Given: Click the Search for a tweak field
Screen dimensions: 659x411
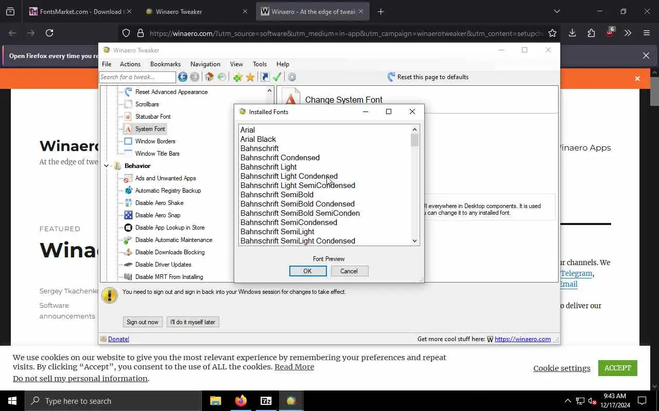Looking at the screenshot, I should coord(137,77).
